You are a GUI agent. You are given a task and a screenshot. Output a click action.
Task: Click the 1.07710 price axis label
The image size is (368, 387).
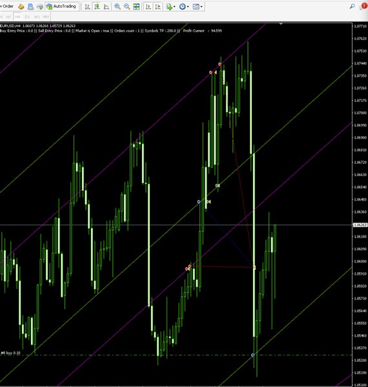click(x=360, y=26)
